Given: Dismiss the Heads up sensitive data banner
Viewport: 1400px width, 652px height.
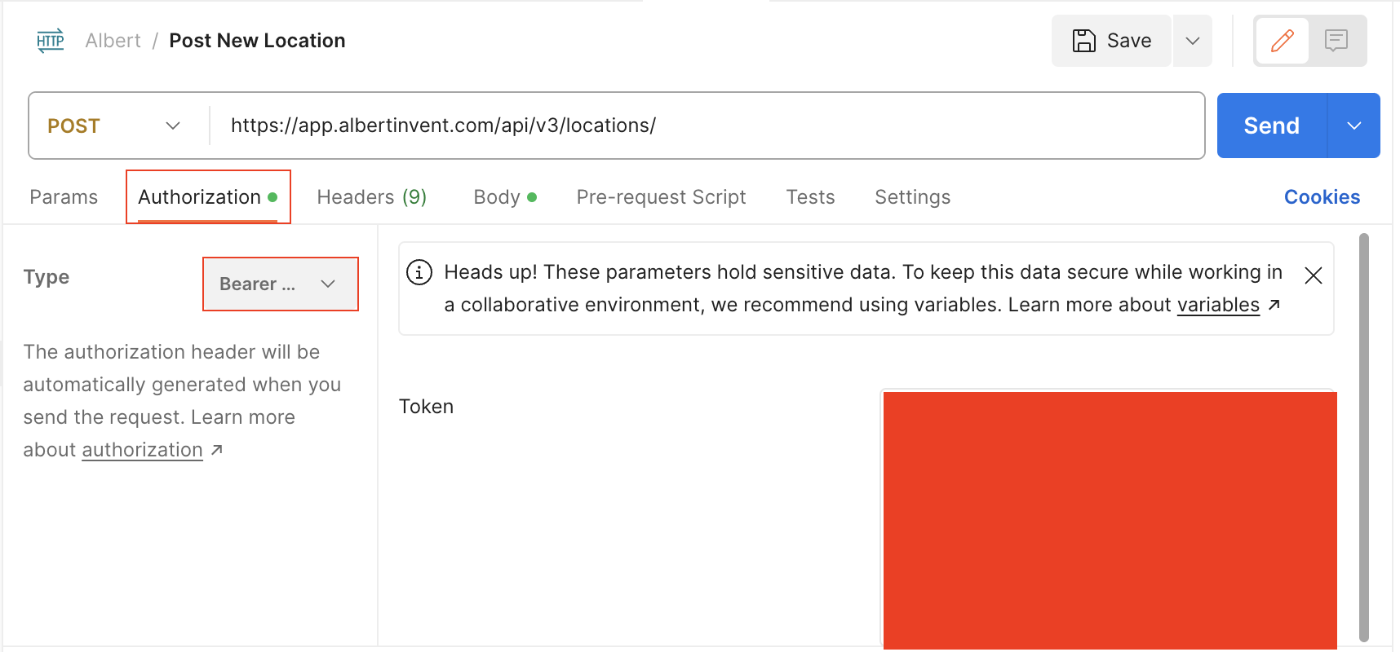Looking at the screenshot, I should coord(1313,275).
